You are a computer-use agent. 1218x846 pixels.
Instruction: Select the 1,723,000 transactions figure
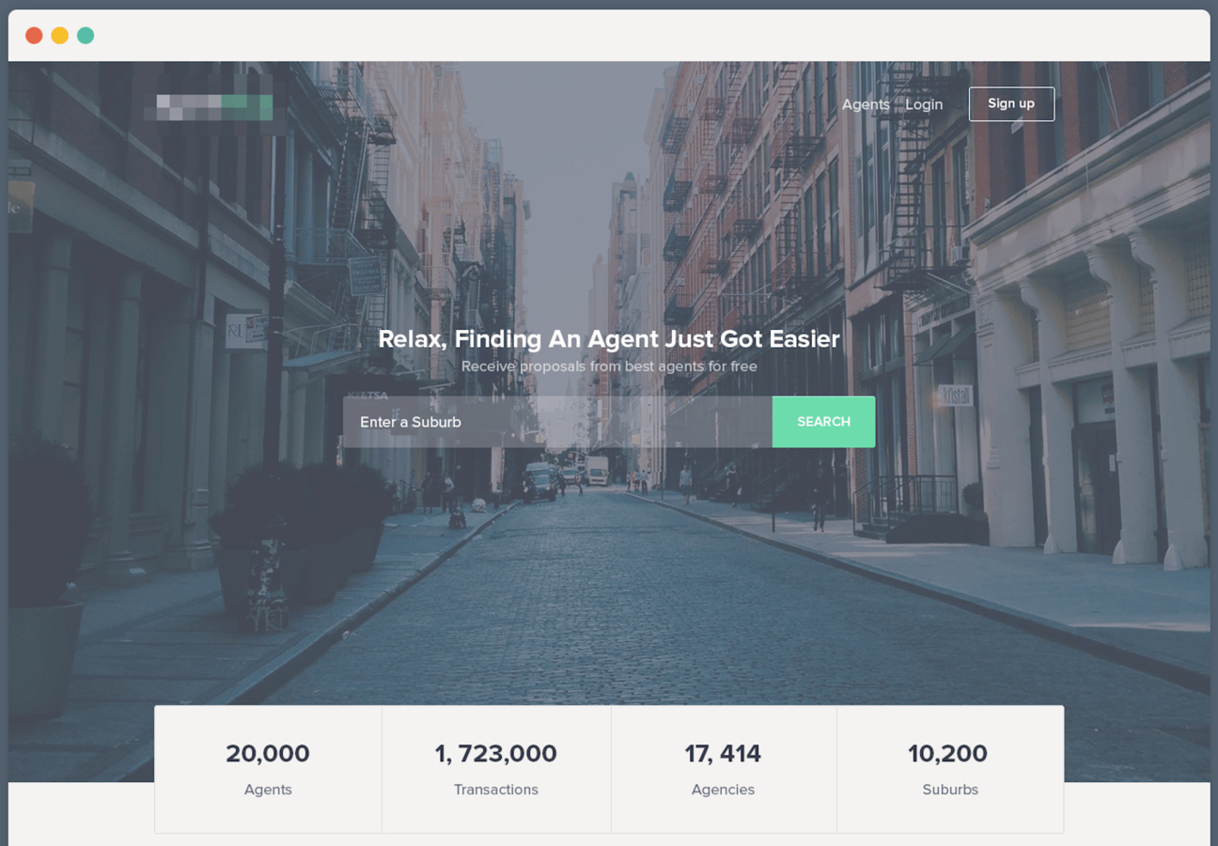pyautogui.click(x=495, y=753)
